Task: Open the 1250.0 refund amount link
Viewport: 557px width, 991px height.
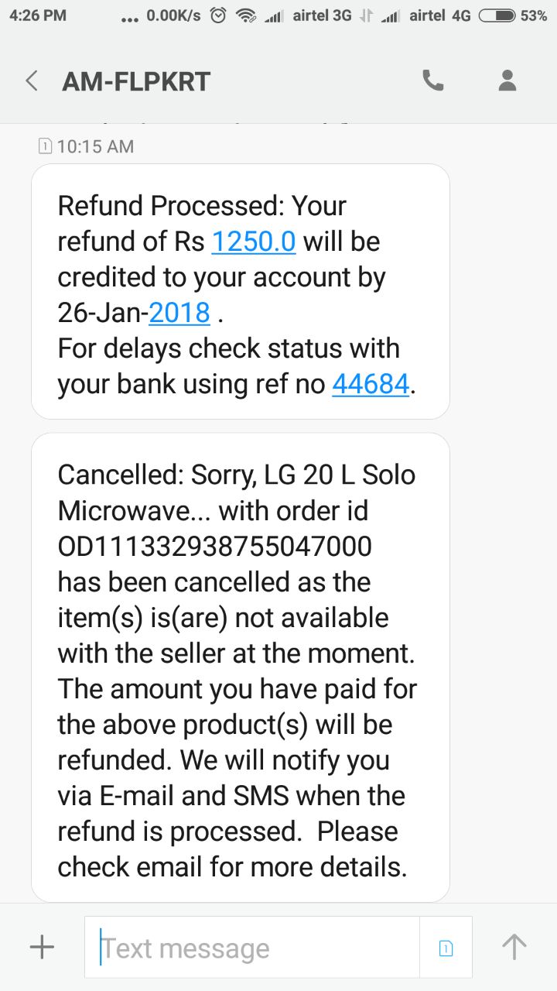Action: click(254, 242)
